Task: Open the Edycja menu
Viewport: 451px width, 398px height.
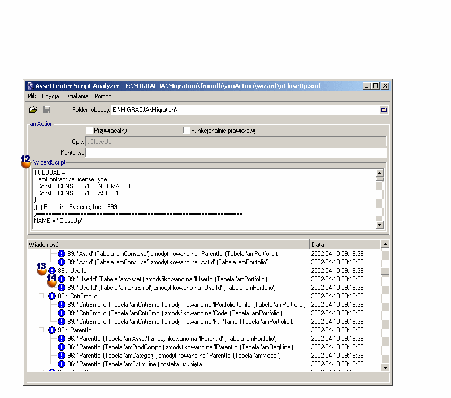Action: pos(50,96)
